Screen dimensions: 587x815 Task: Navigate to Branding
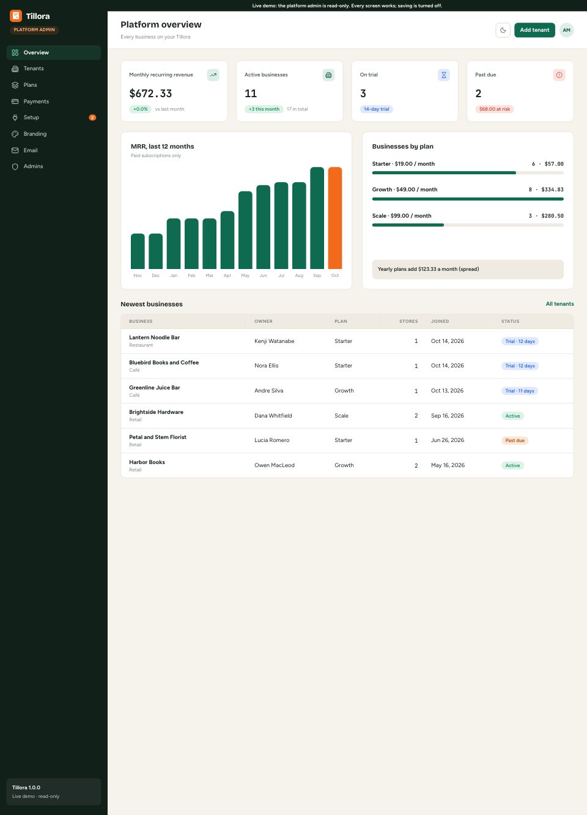point(54,134)
